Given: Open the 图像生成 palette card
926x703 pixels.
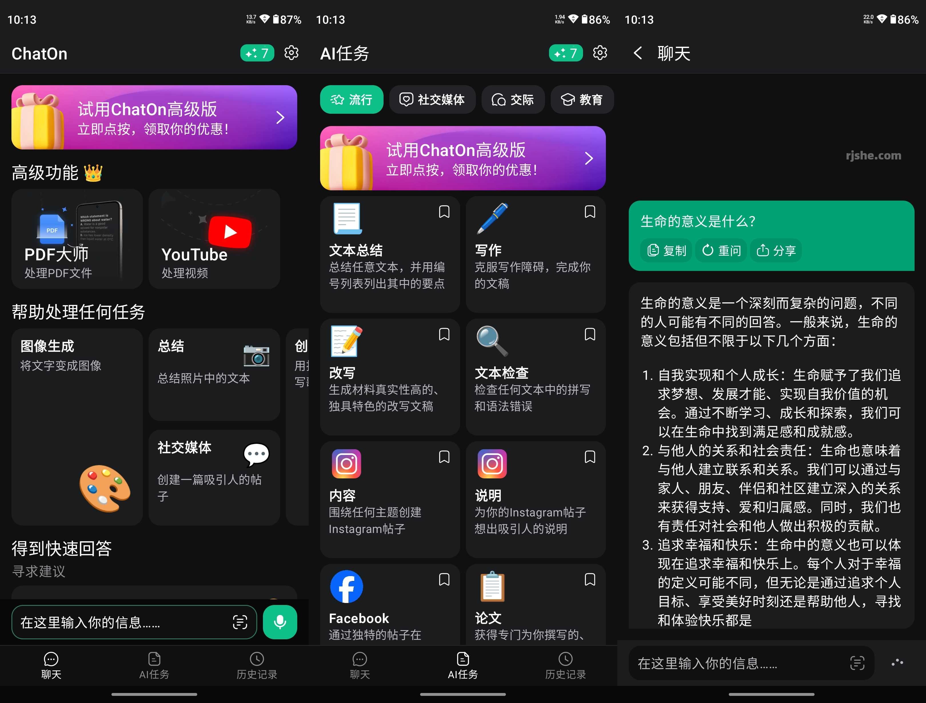Looking at the screenshot, I should point(77,427).
